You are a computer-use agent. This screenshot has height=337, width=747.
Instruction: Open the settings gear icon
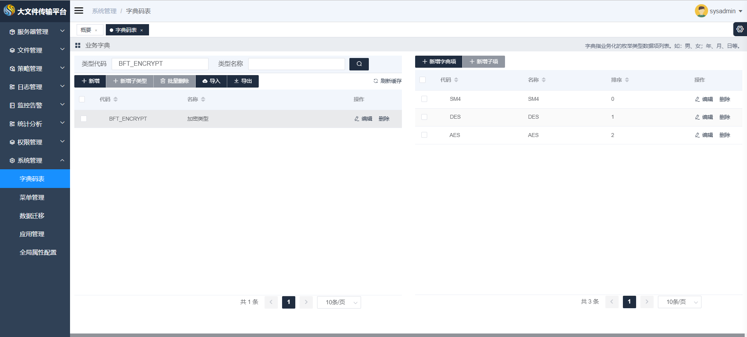click(740, 29)
